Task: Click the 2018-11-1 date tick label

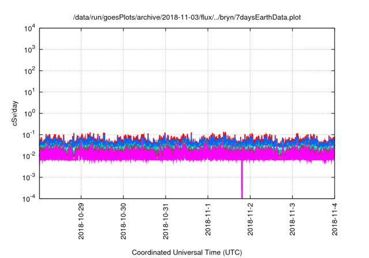Action: (x=208, y=219)
